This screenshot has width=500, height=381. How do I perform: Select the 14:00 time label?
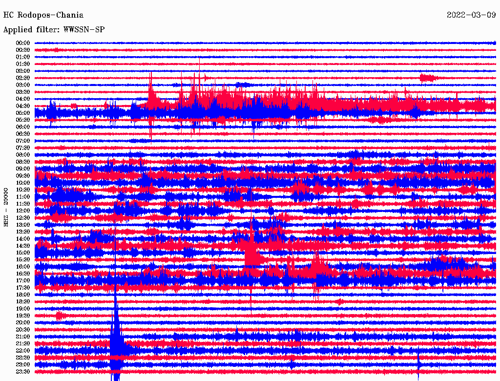(x=23, y=239)
